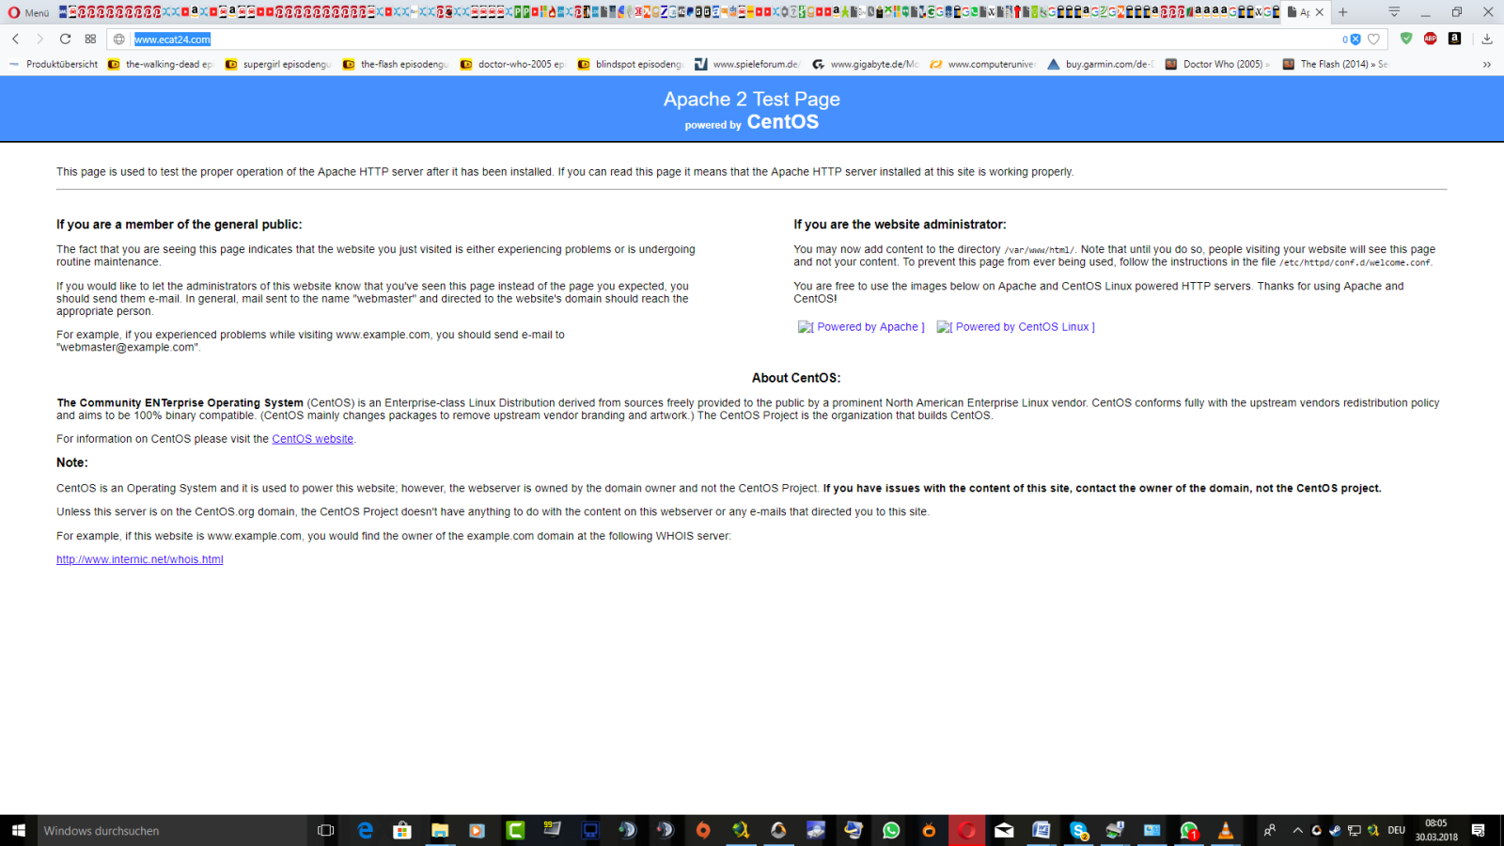Image resolution: width=1504 pixels, height=846 pixels.
Task: Add page to bookmarks with heart icon
Action: (x=1373, y=39)
